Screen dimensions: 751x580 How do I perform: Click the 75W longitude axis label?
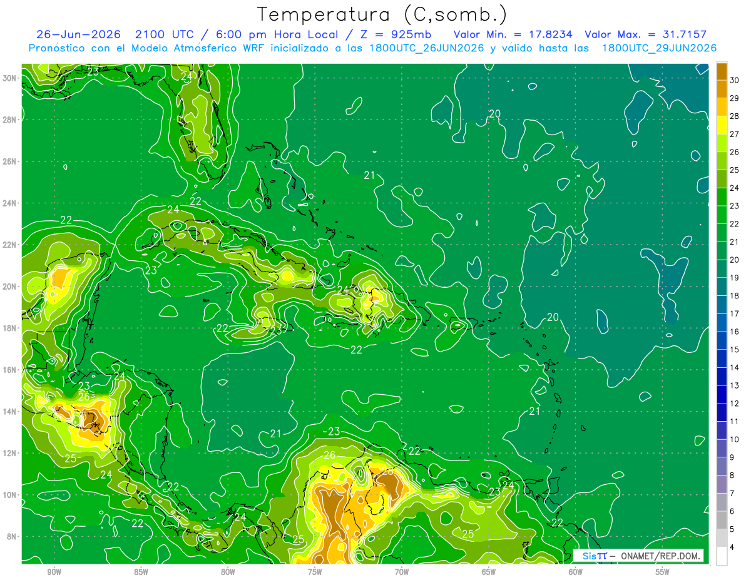[315, 572]
